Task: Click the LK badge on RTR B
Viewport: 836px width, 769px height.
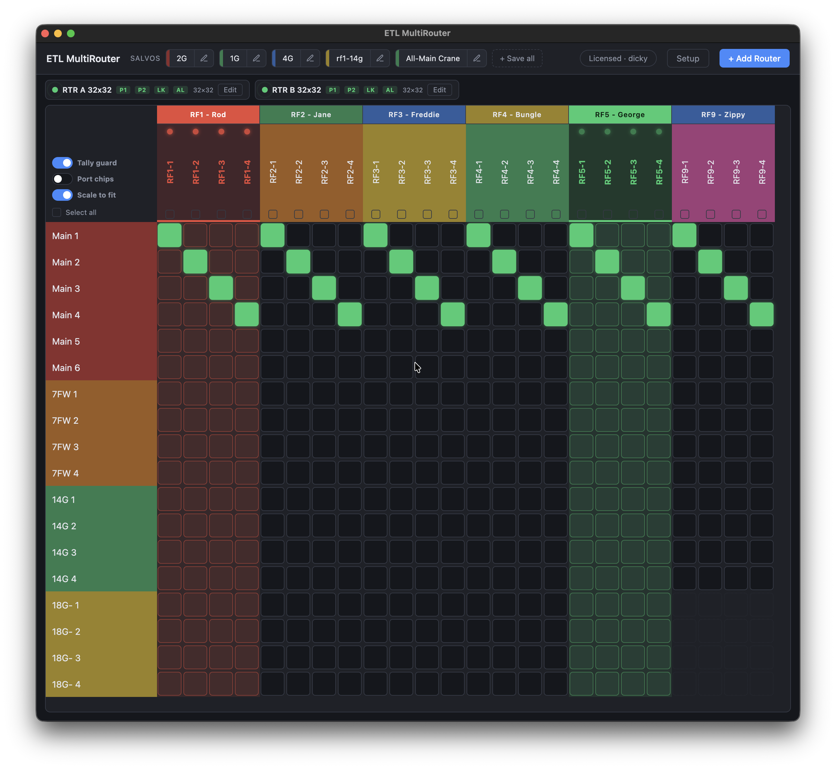Action: [x=371, y=90]
